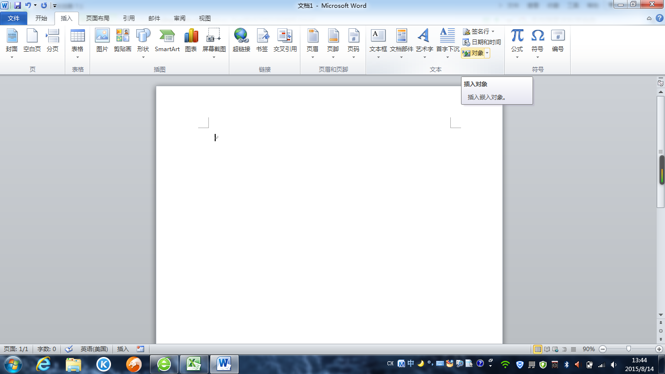
Task: Zoom in with the plus button
Action: [x=659, y=349]
